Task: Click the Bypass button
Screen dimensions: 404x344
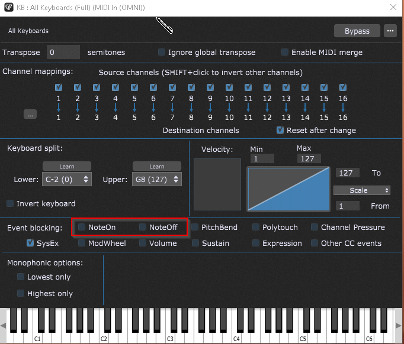Action: (x=357, y=31)
